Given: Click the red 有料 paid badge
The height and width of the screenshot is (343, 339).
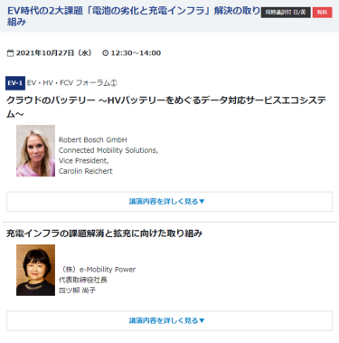Looking at the screenshot, I should pos(322,13).
